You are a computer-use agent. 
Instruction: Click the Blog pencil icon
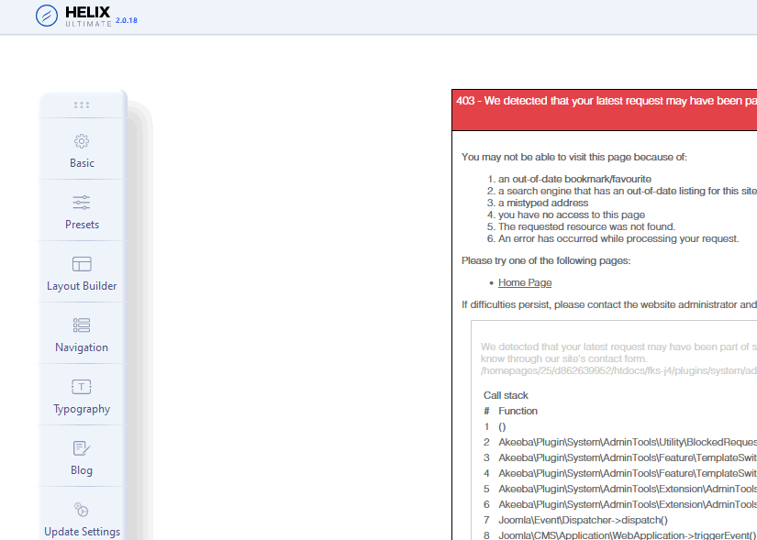pos(82,448)
